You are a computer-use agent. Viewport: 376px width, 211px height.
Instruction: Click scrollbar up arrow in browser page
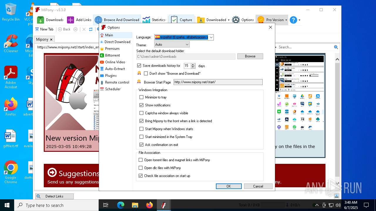point(337,59)
